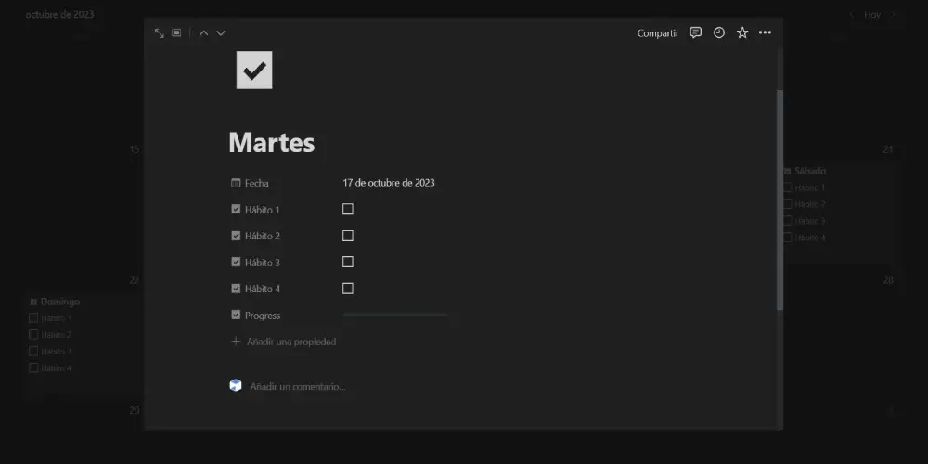Click the side peek view mode icon
Screen dimensions: 928x464
pos(176,33)
